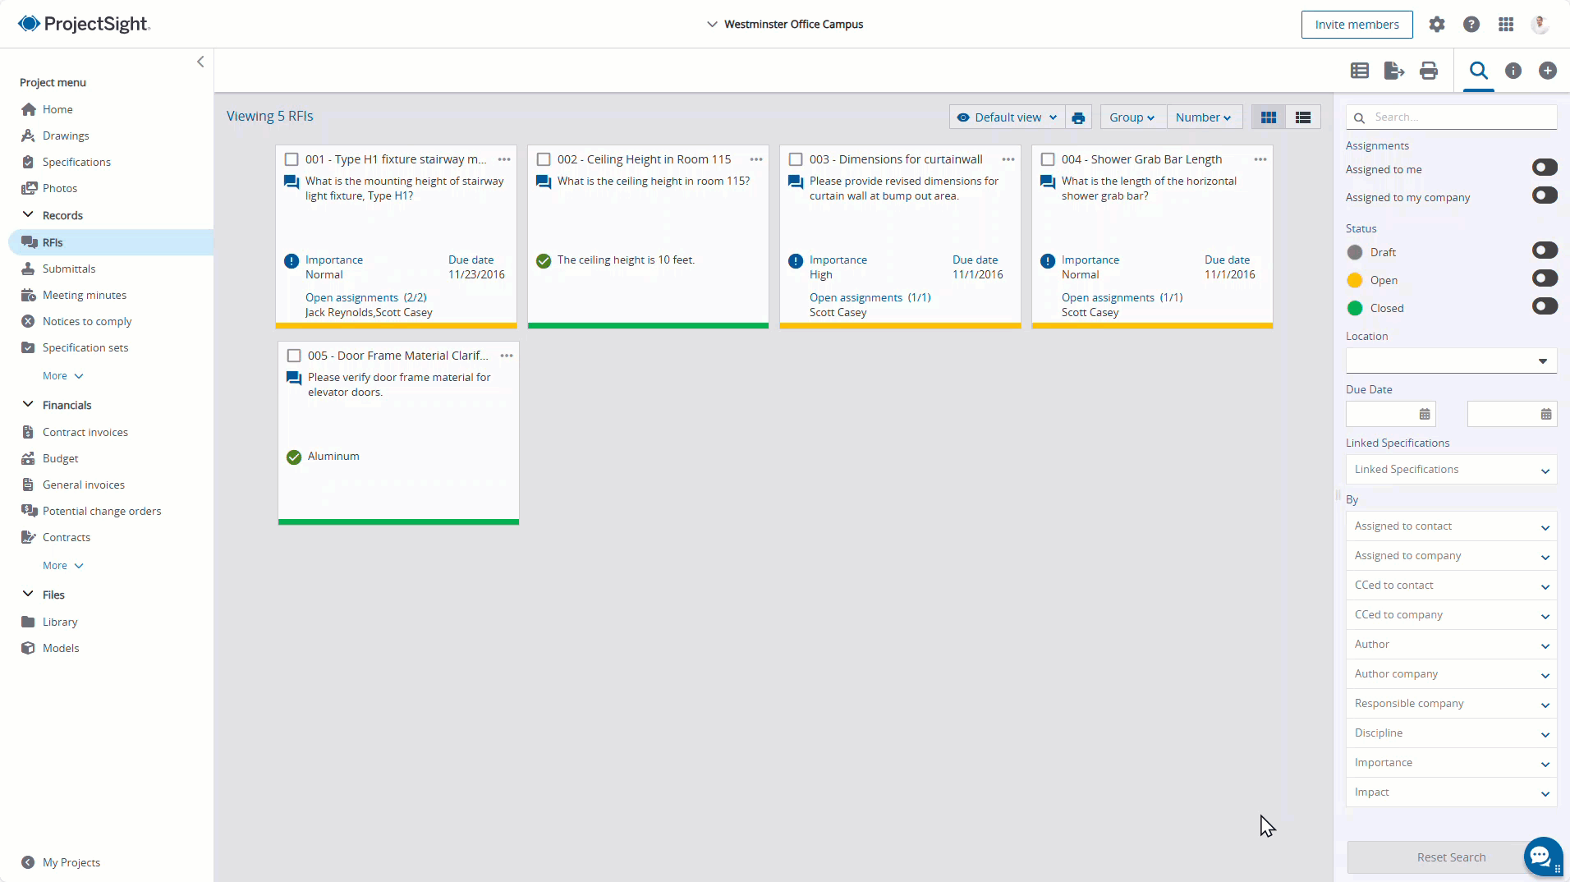Screen dimensions: 1570x882
Task: Expand the Assigned to contact dropdown
Action: pyautogui.click(x=1451, y=526)
